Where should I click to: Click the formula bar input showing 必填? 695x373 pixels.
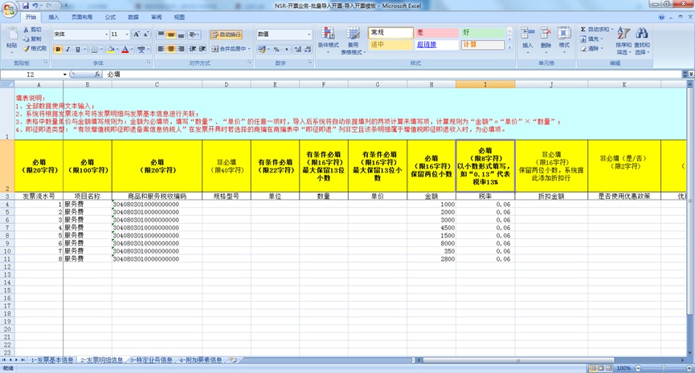tap(394, 75)
